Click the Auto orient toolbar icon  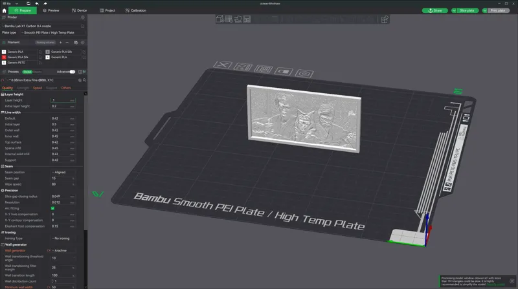point(238,19)
